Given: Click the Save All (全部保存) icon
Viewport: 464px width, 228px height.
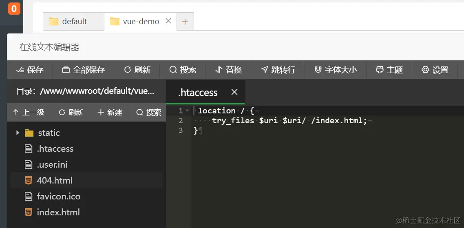Looking at the screenshot, I should coord(66,70).
